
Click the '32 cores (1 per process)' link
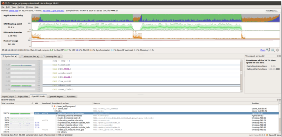pos(54,11)
